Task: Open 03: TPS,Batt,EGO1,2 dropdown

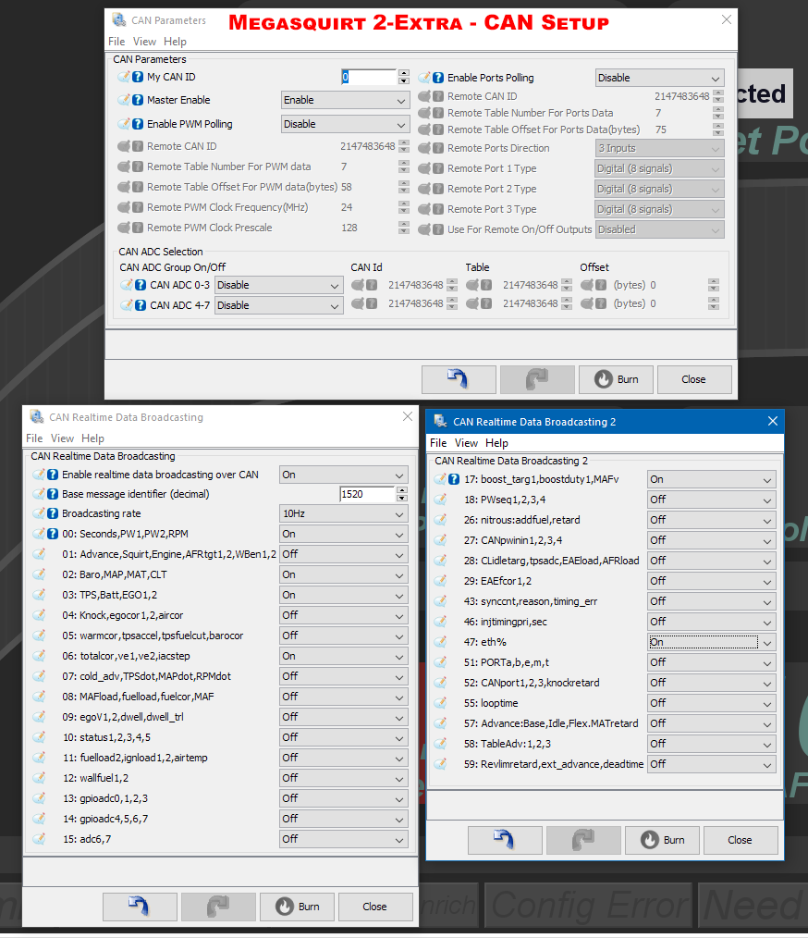Action: (344, 595)
